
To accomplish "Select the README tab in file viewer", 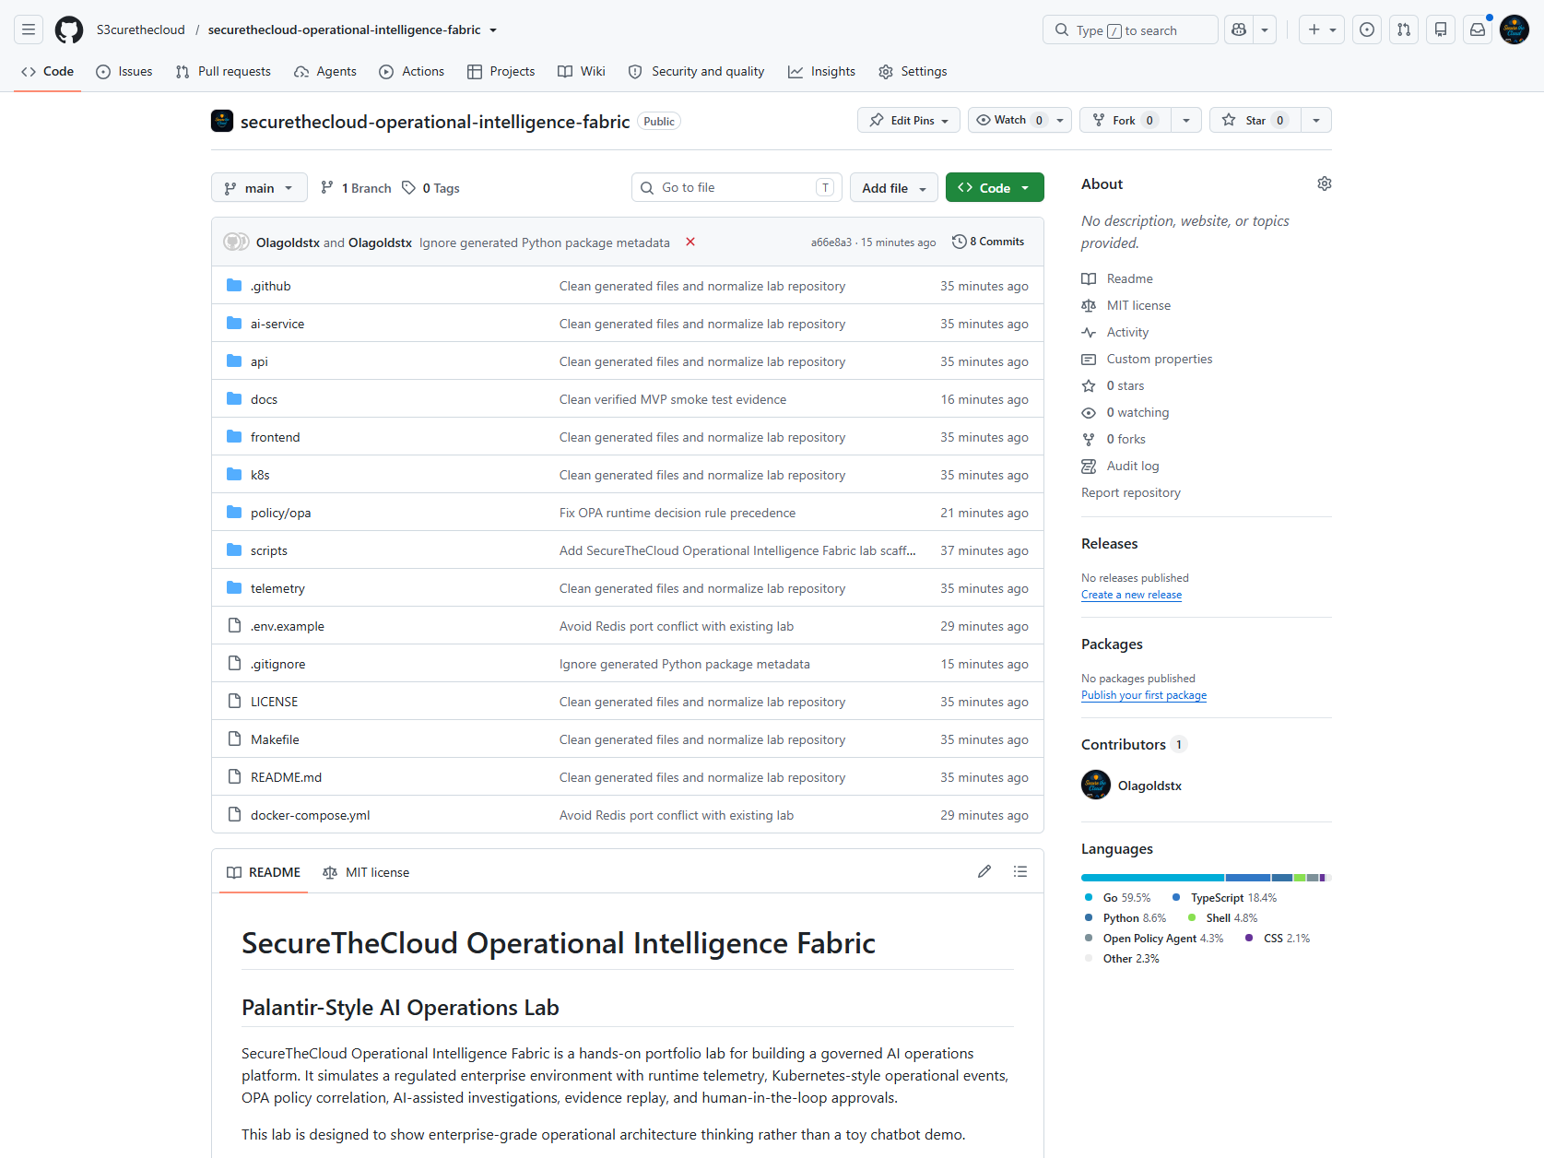I will [264, 872].
